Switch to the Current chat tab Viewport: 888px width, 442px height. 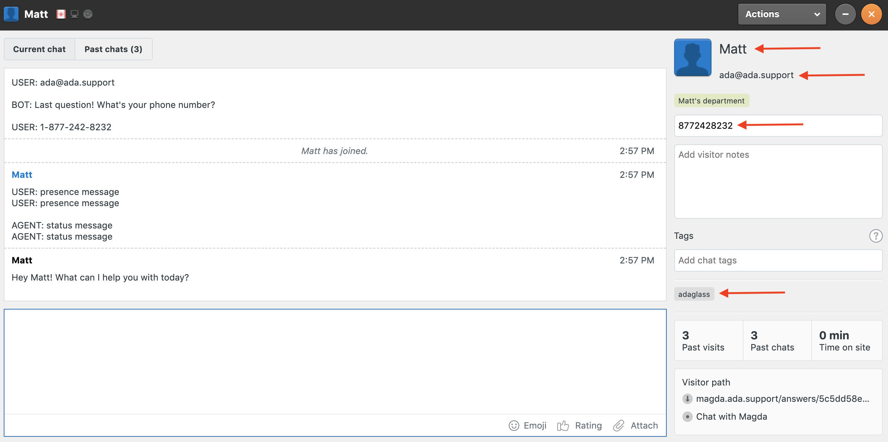39,49
